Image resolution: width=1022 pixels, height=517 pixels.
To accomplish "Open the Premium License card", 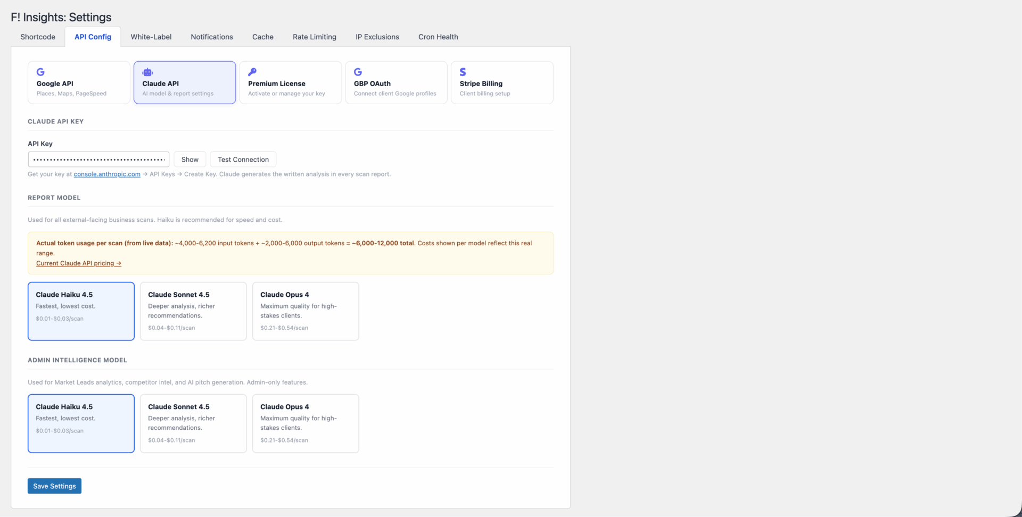I will click(x=291, y=82).
